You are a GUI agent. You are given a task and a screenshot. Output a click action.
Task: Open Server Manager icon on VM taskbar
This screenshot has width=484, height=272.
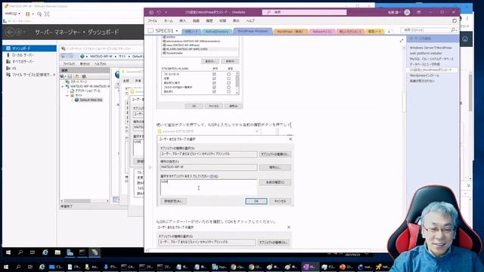[x=70, y=252]
